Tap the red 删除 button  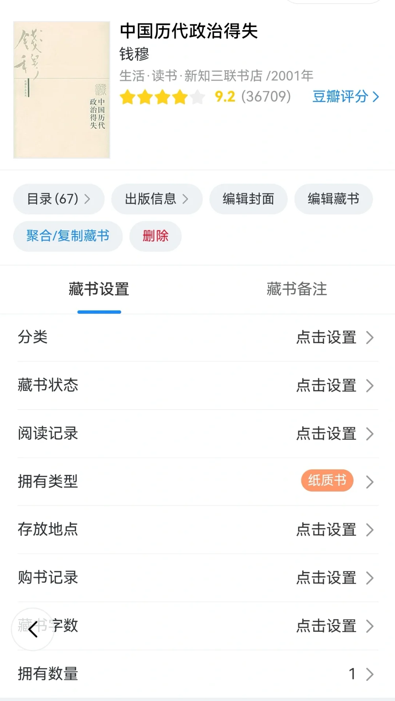coord(155,236)
